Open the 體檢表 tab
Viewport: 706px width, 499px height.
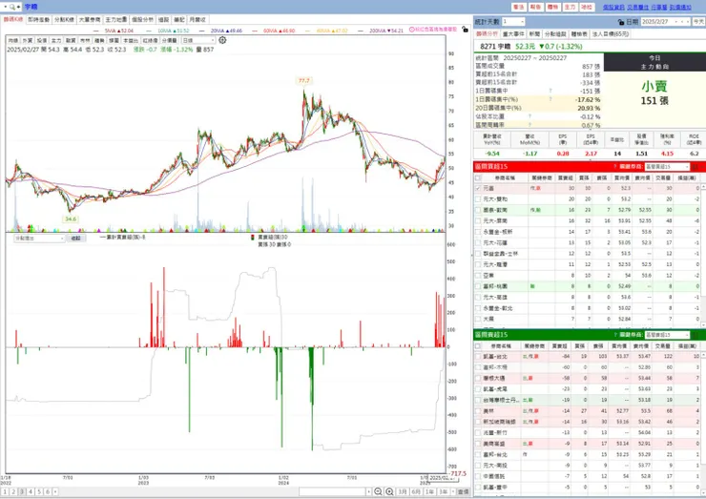click(x=579, y=34)
